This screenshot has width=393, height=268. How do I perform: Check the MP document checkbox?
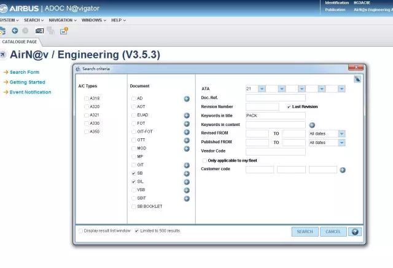coord(134,157)
